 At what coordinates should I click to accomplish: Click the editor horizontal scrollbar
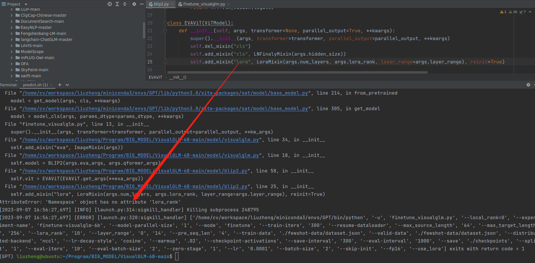tap(297, 72)
